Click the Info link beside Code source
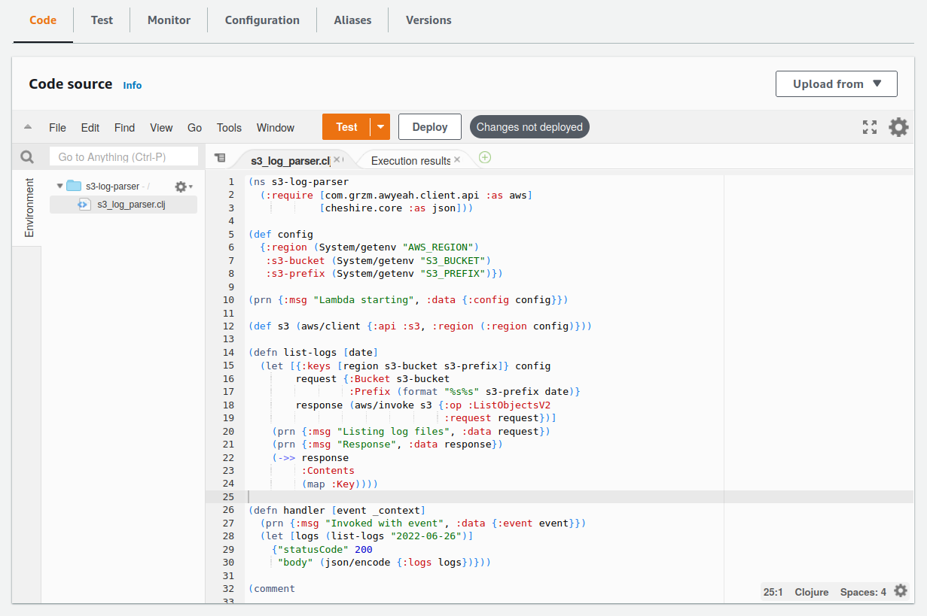927x616 pixels. [x=133, y=85]
